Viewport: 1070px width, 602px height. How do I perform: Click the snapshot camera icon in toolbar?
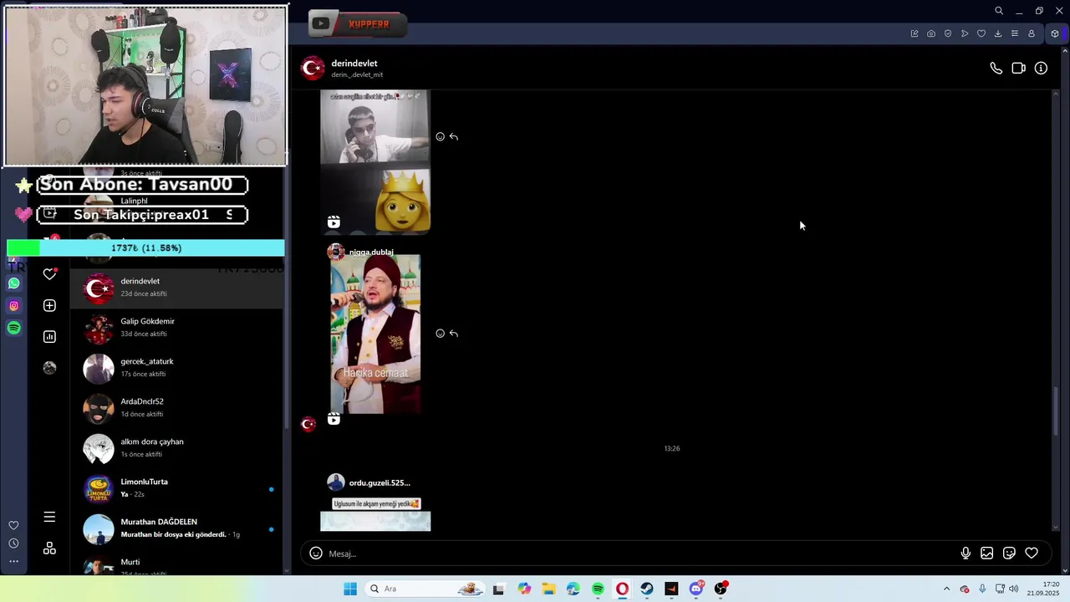point(931,33)
